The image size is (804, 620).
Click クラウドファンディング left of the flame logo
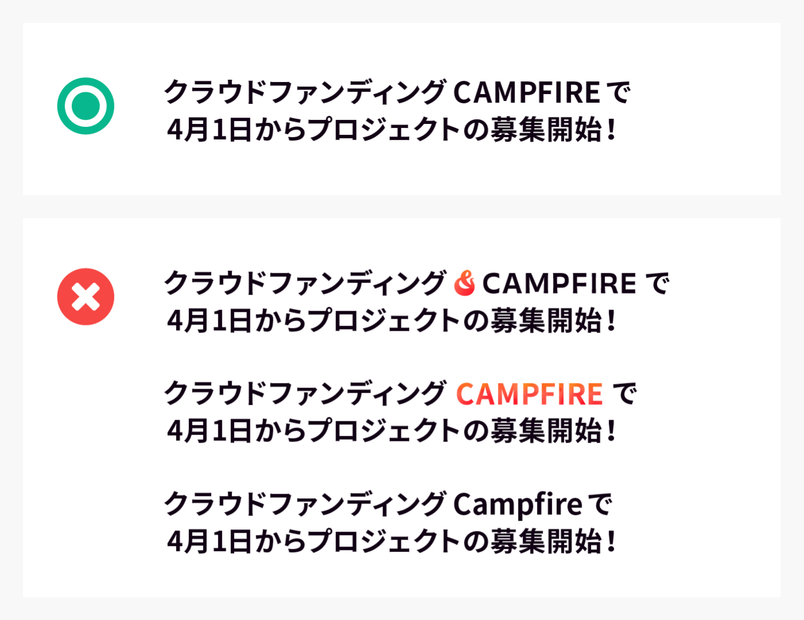(x=304, y=284)
